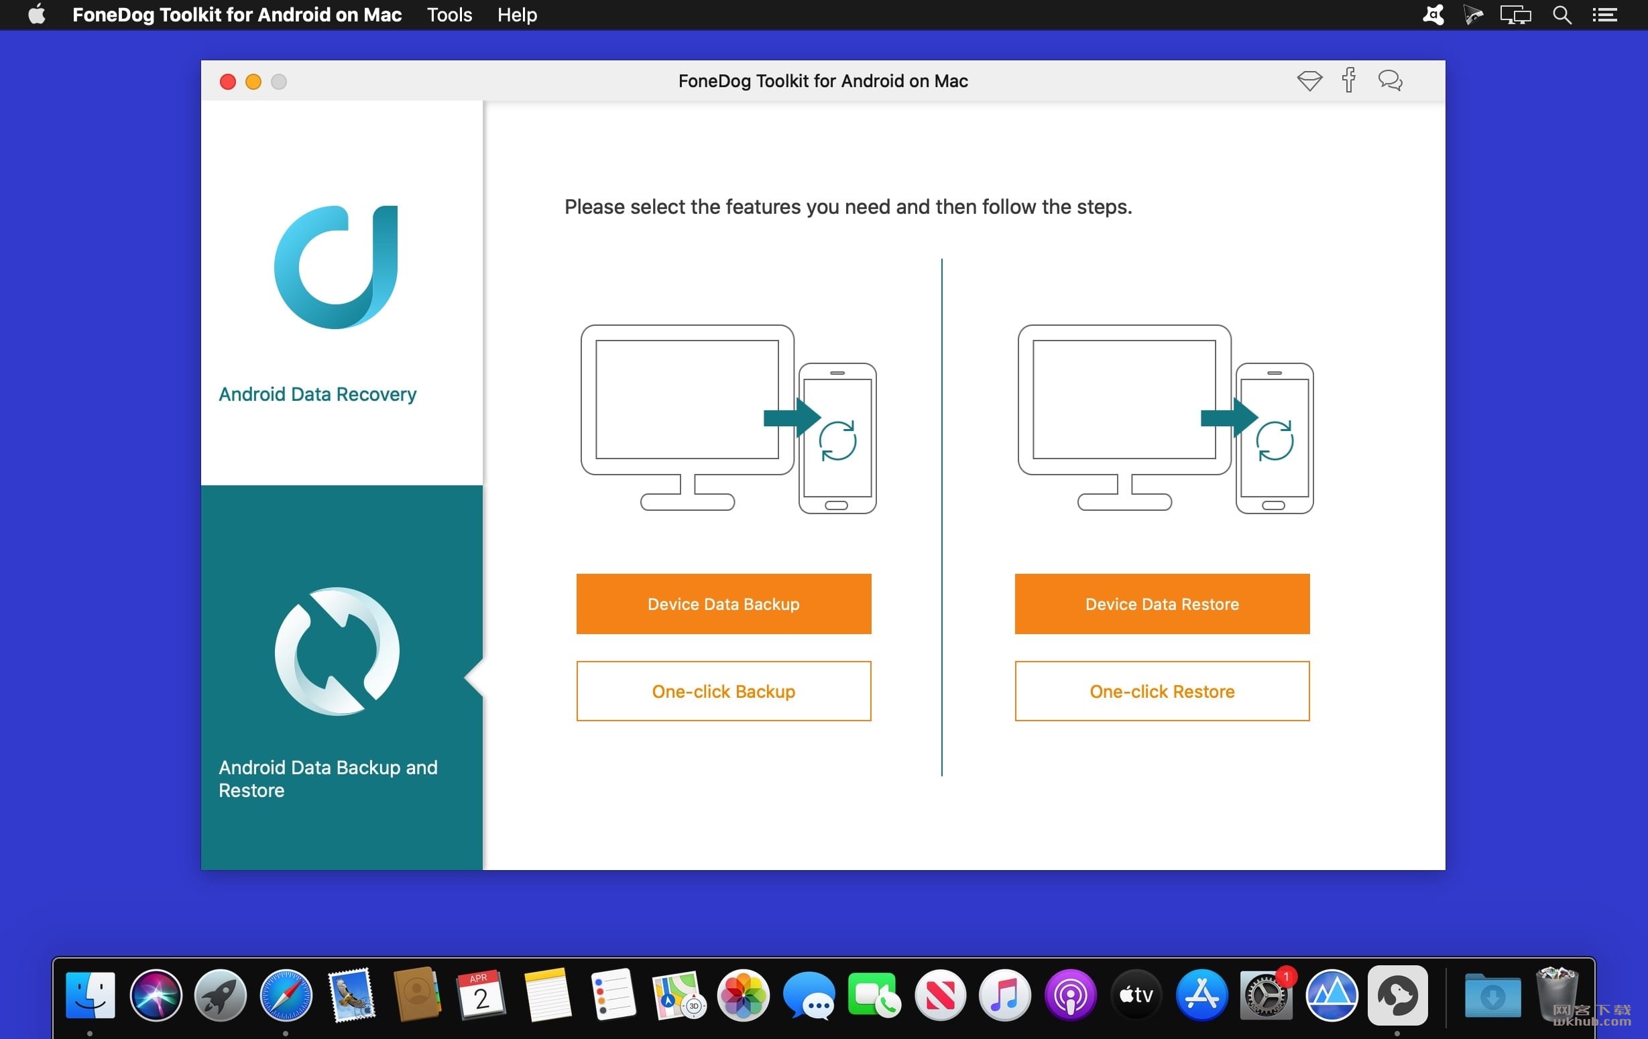Open Launchpad rocket icon in dock
This screenshot has height=1039, width=1648.
[x=221, y=994]
